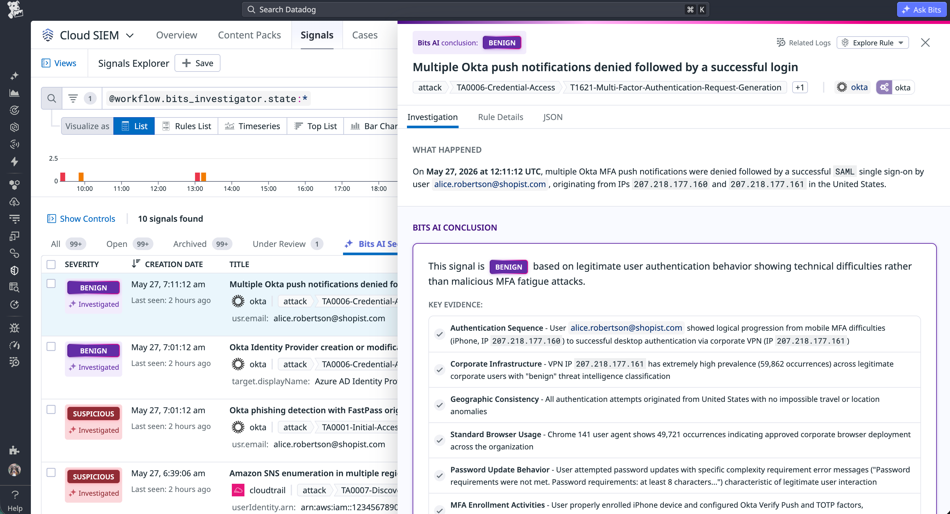Open the Logs list icon in sidebar

[x=15, y=219]
